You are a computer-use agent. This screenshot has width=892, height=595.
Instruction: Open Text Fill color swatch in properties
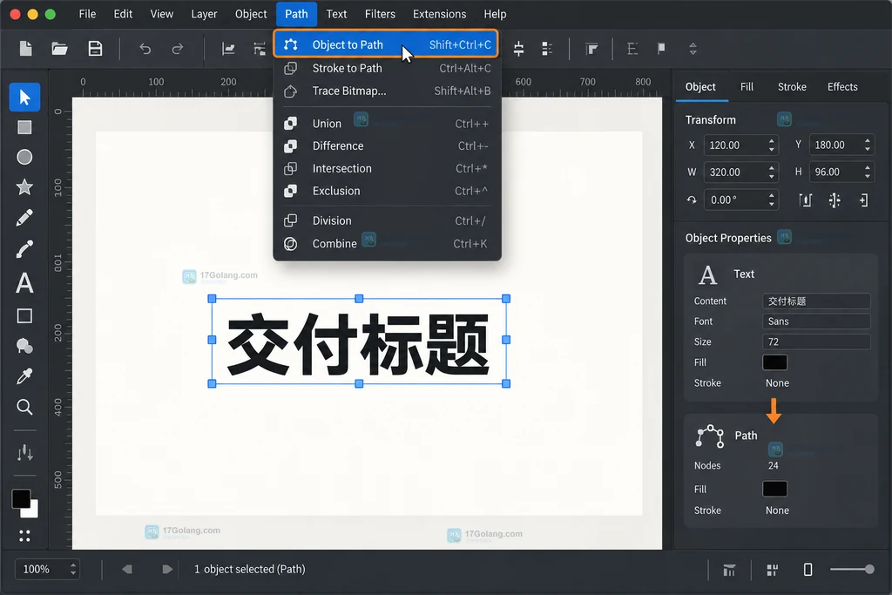(774, 362)
